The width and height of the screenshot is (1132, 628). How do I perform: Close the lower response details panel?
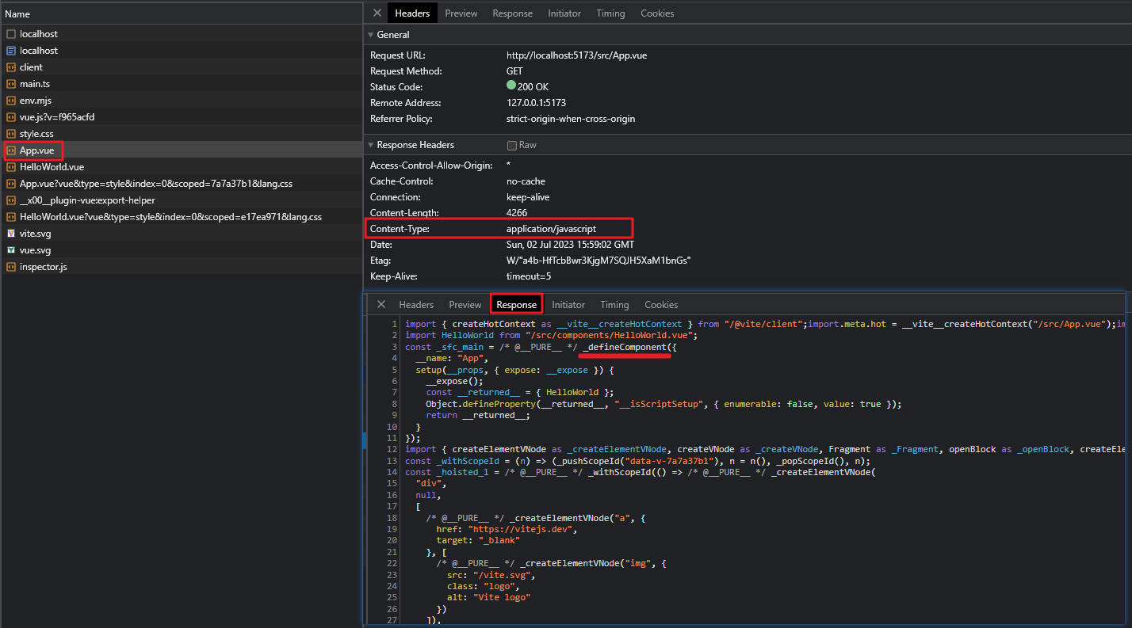381,305
